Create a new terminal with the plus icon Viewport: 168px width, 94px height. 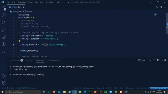(x=148, y=60)
